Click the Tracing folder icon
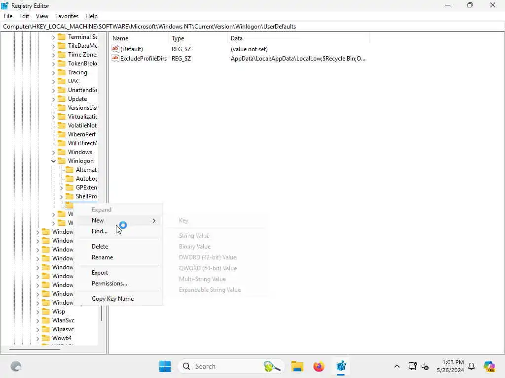This screenshot has width=505, height=378. click(62, 72)
